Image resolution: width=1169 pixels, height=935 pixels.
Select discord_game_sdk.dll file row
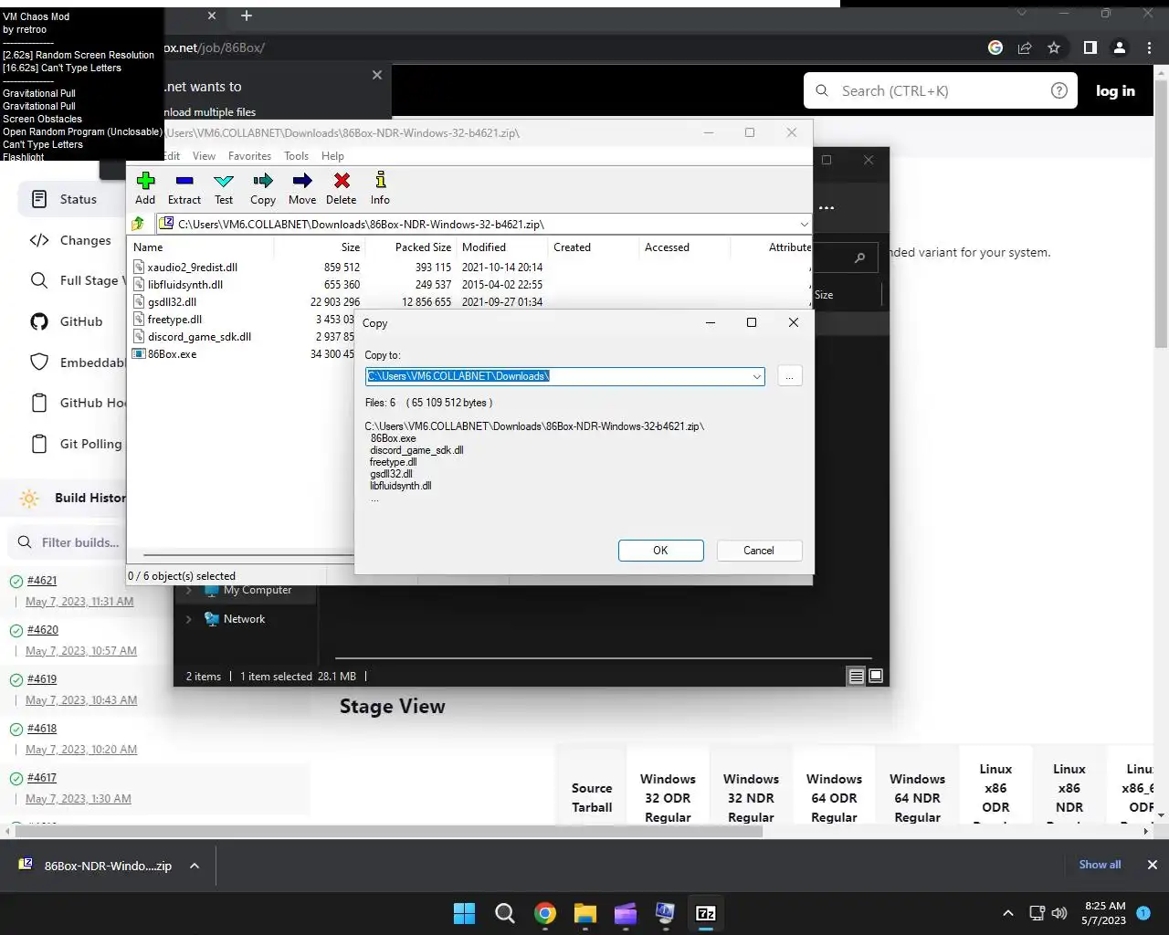(x=242, y=337)
